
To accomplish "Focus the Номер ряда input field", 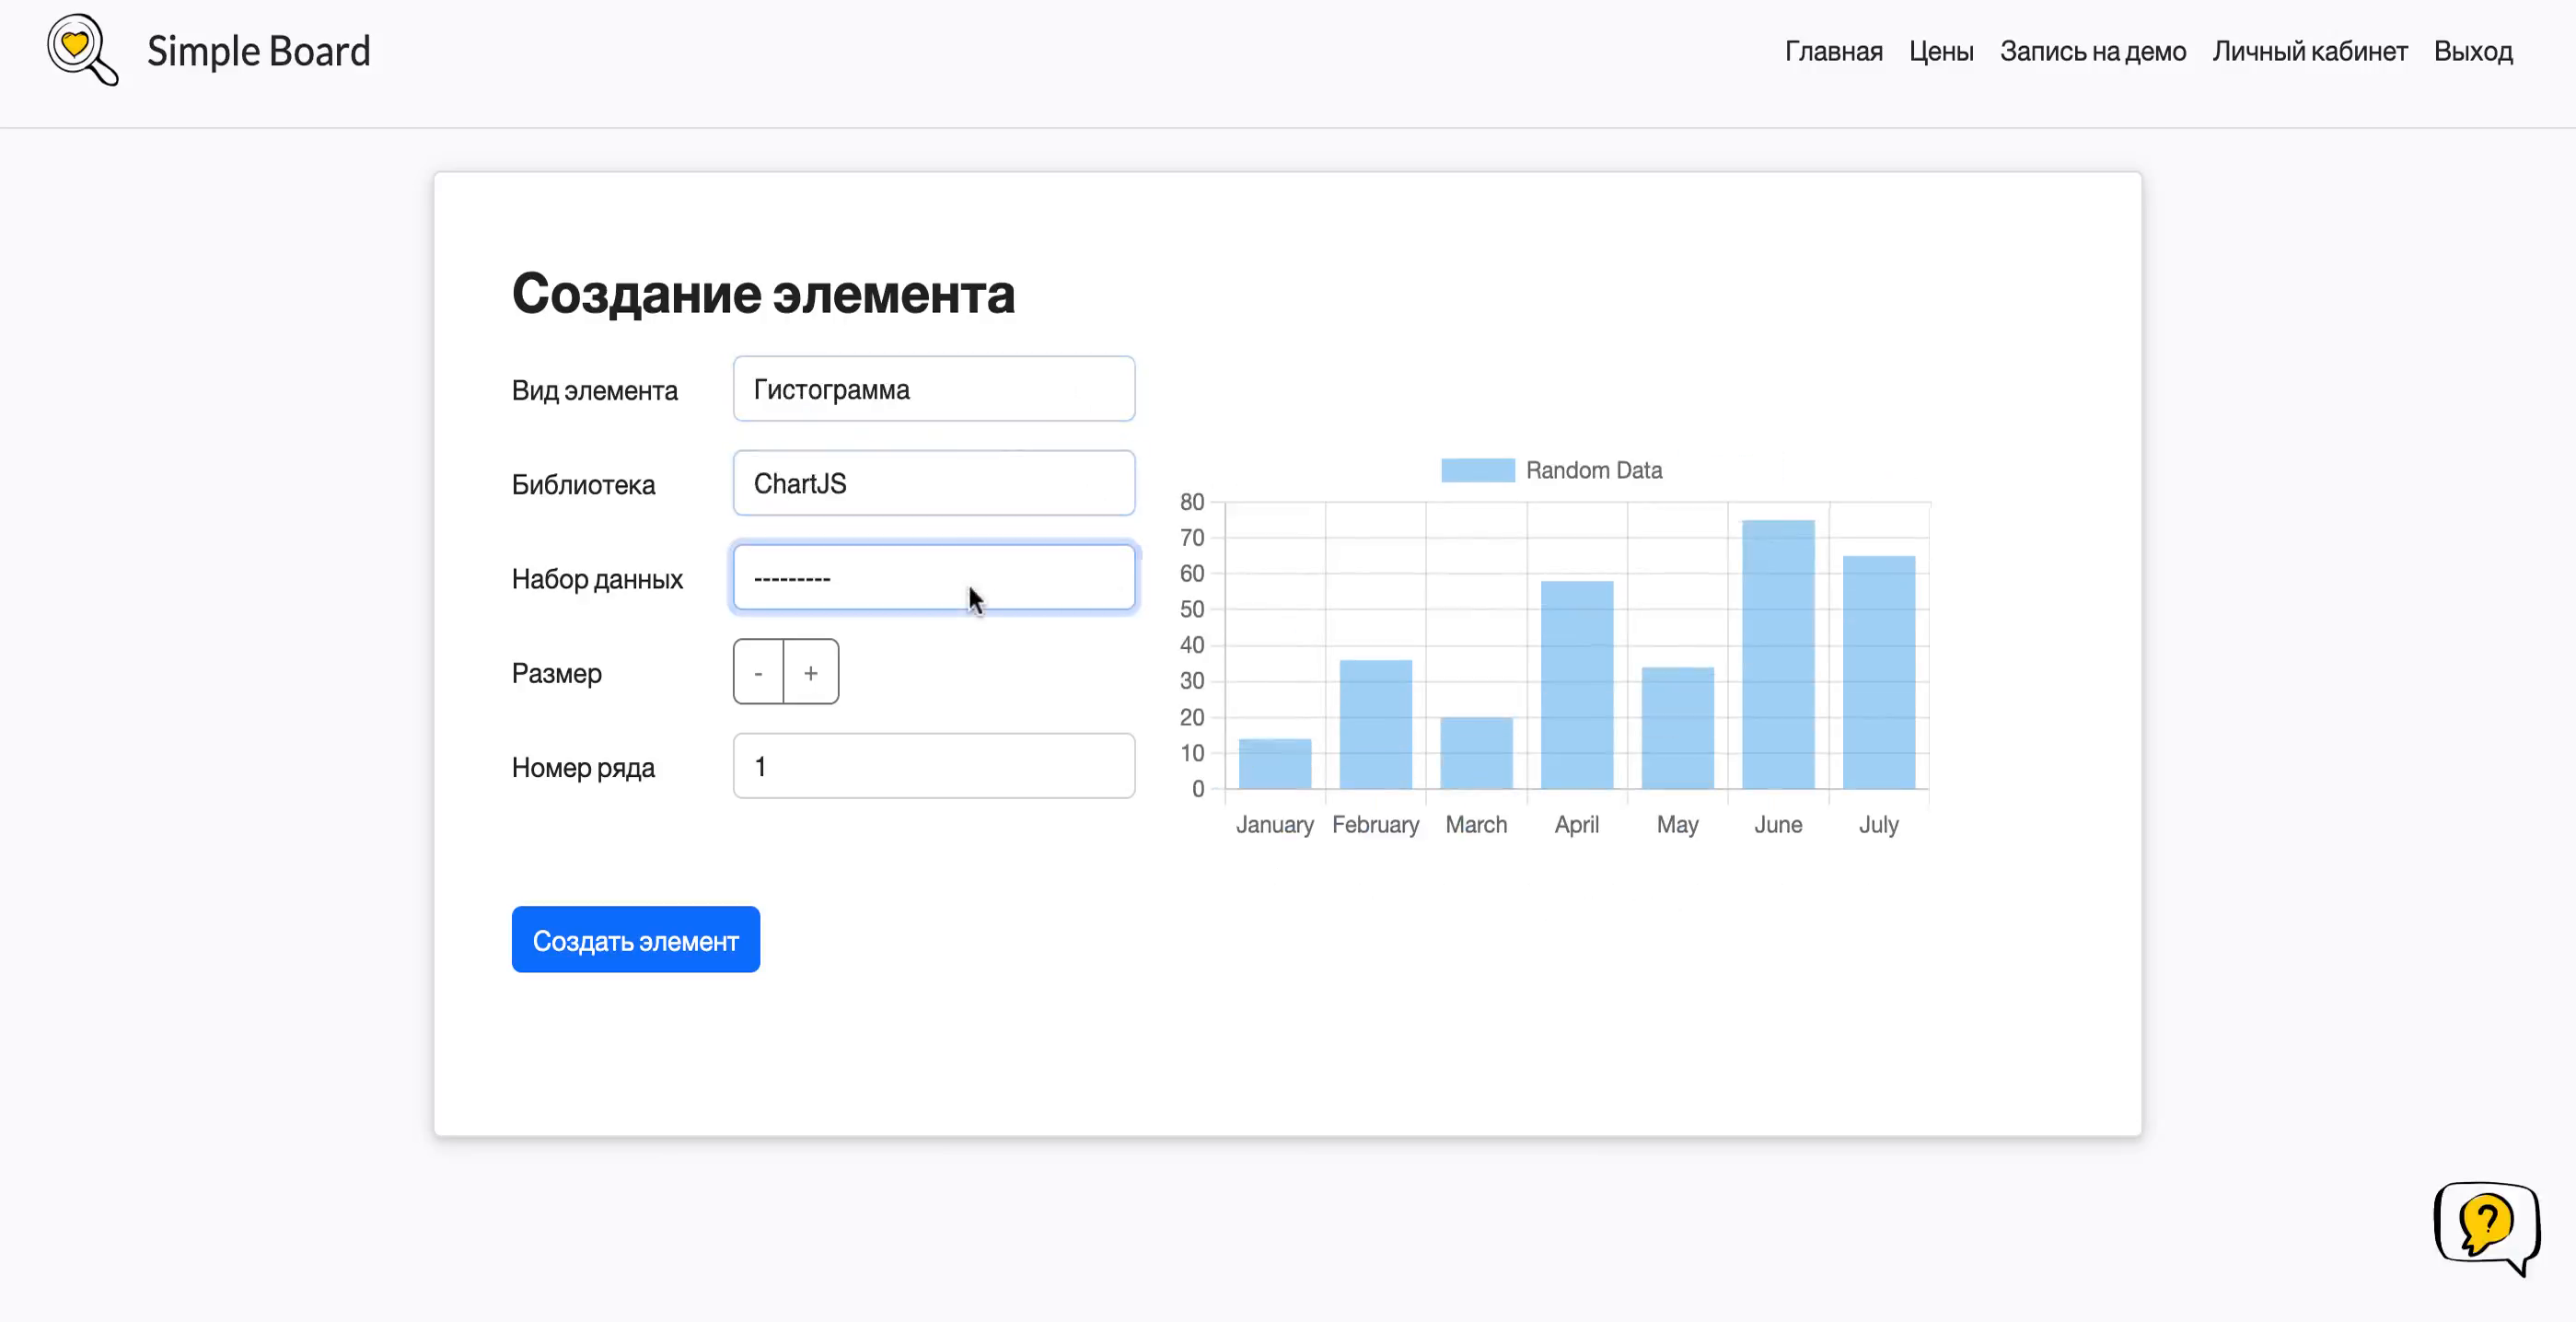I will click(x=934, y=766).
